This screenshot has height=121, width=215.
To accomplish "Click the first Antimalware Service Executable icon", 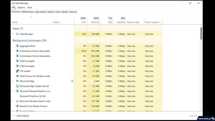I will coord(17,51).
